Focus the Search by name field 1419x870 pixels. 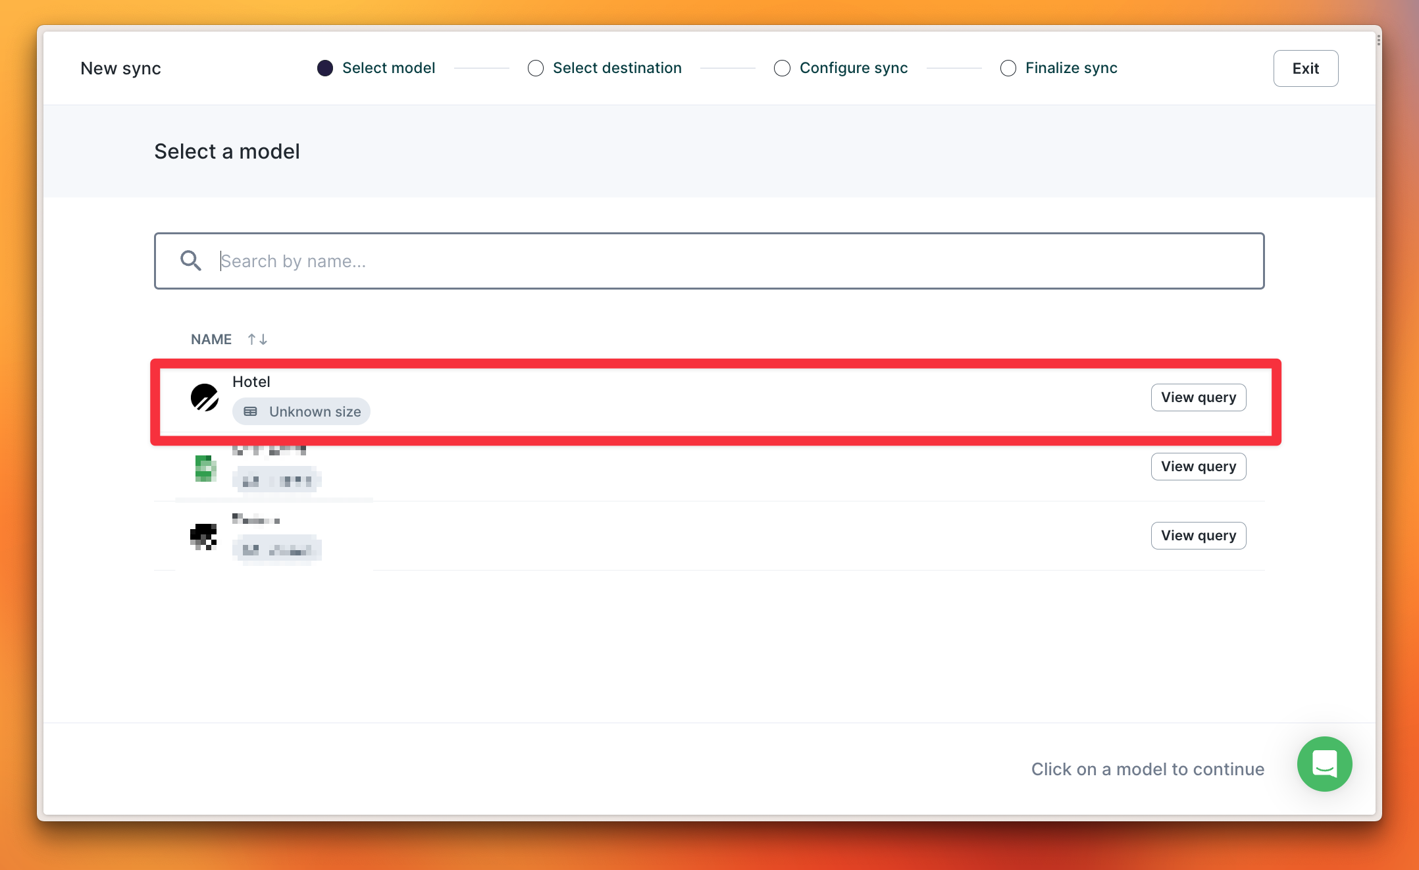pos(724,261)
